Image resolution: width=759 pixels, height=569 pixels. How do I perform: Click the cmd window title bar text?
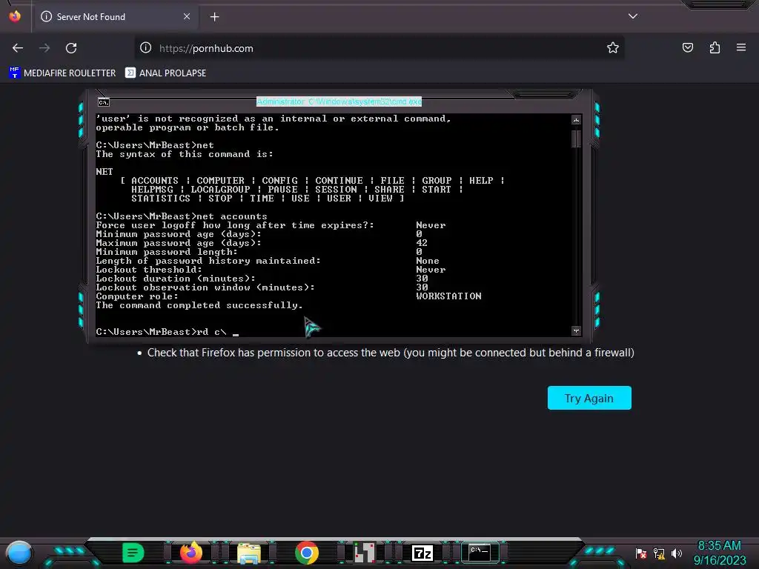point(339,102)
